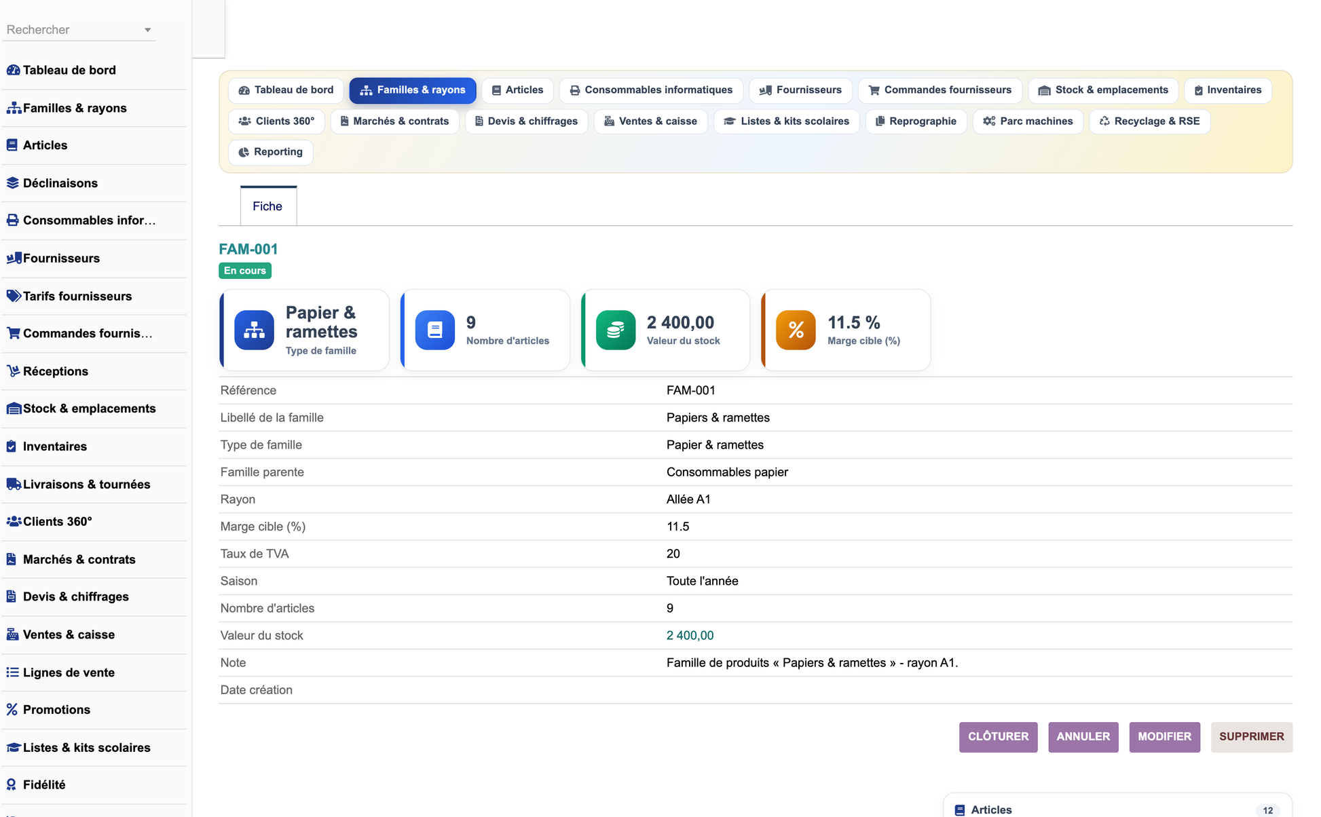Open the Articles top tab
This screenshot has width=1321, height=817.
517,90
